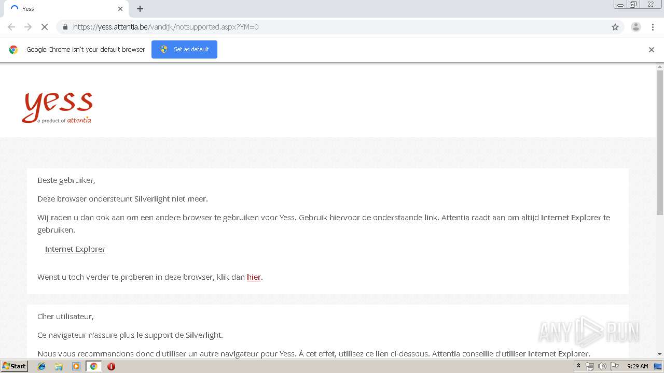Click the network tray icon
Image resolution: width=664 pixels, height=373 pixels.
pos(590,366)
